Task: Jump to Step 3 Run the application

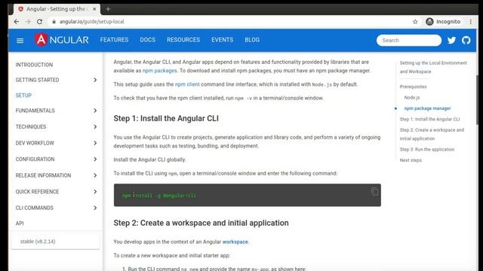Action: click(427, 149)
